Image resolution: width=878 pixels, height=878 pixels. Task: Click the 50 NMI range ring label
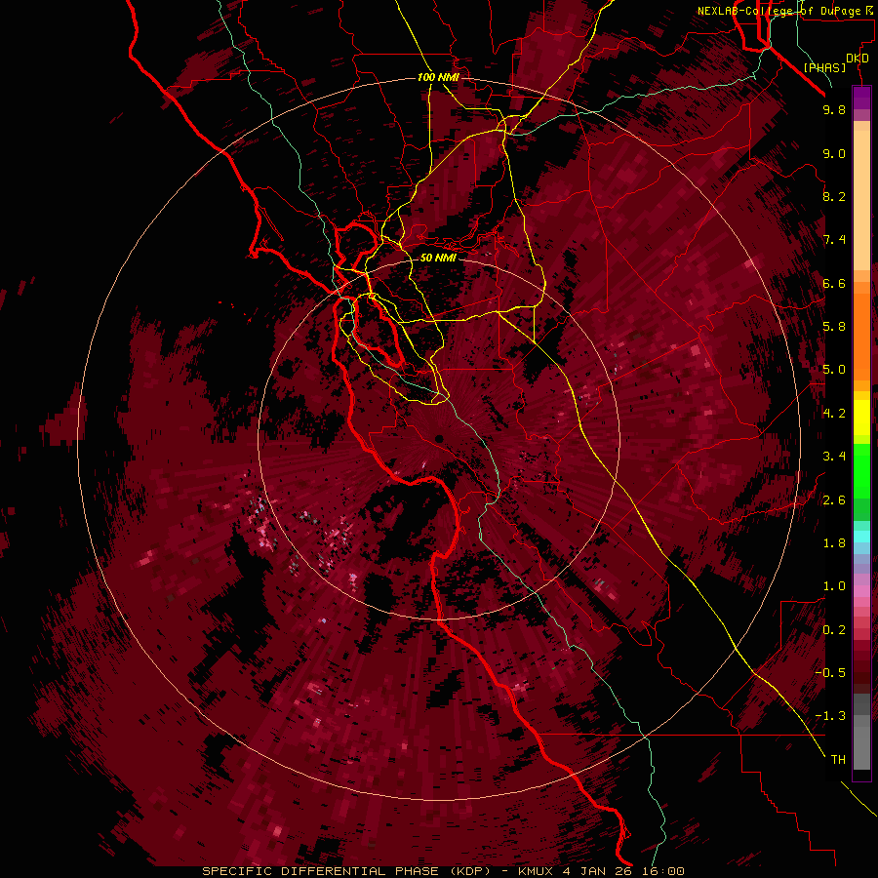pos(438,258)
